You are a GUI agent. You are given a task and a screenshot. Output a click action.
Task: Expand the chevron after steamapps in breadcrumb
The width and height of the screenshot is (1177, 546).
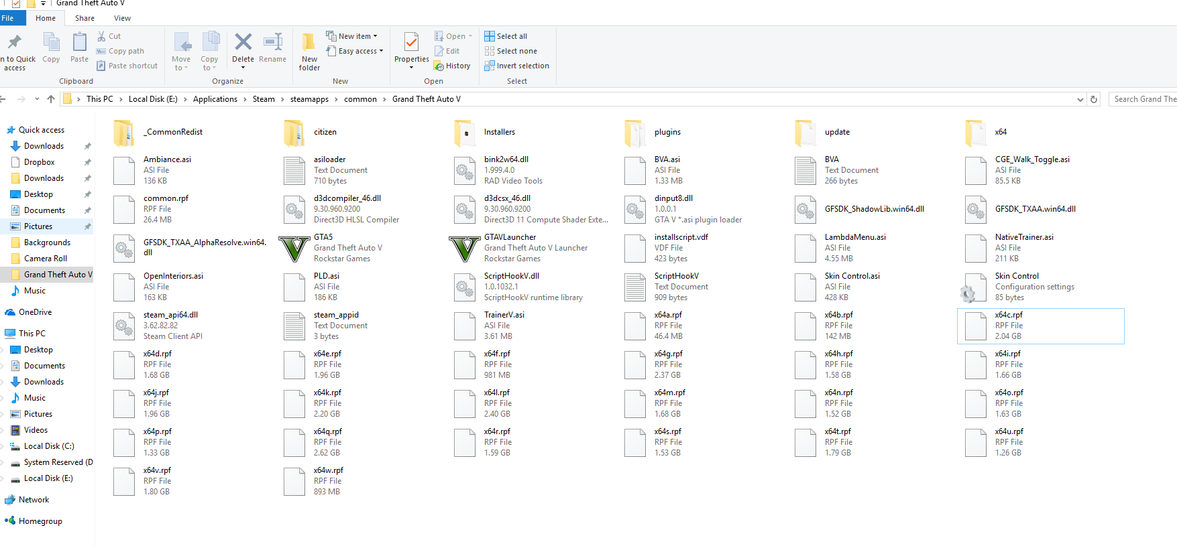336,99
